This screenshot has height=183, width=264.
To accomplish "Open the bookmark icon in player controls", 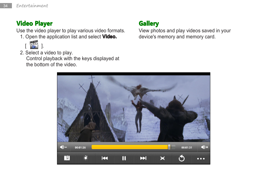I will pyautogui.click(x=67, y=158).
